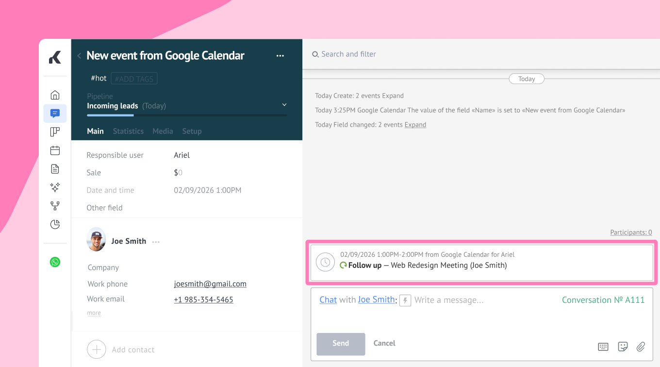Switch to the Setup tab
This screenshot has width=660, height=367.
[x=192, y=131]
